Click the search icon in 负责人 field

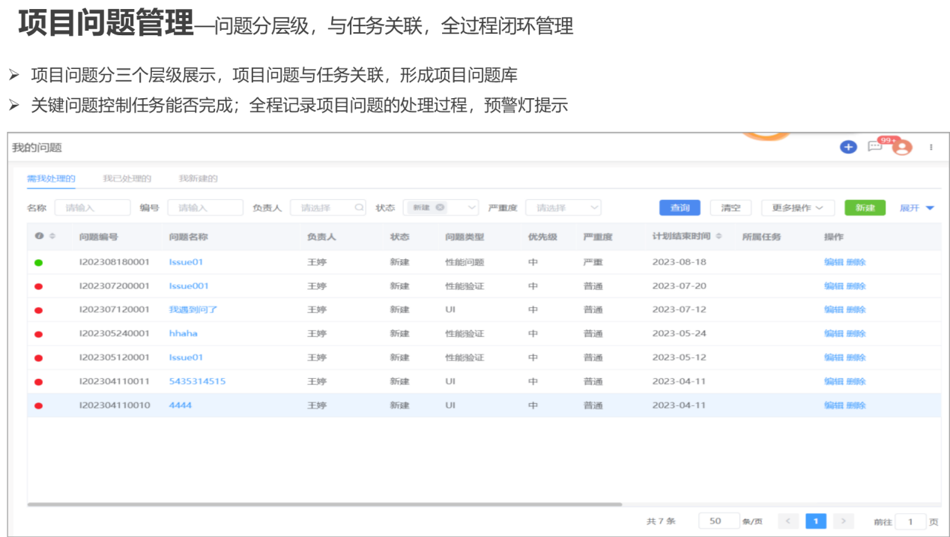point(359,207)
